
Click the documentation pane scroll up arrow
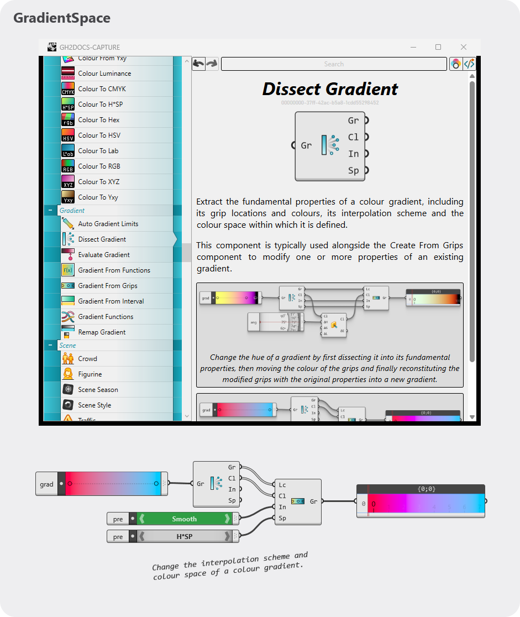pyautogui.click(x=472, y=76)
